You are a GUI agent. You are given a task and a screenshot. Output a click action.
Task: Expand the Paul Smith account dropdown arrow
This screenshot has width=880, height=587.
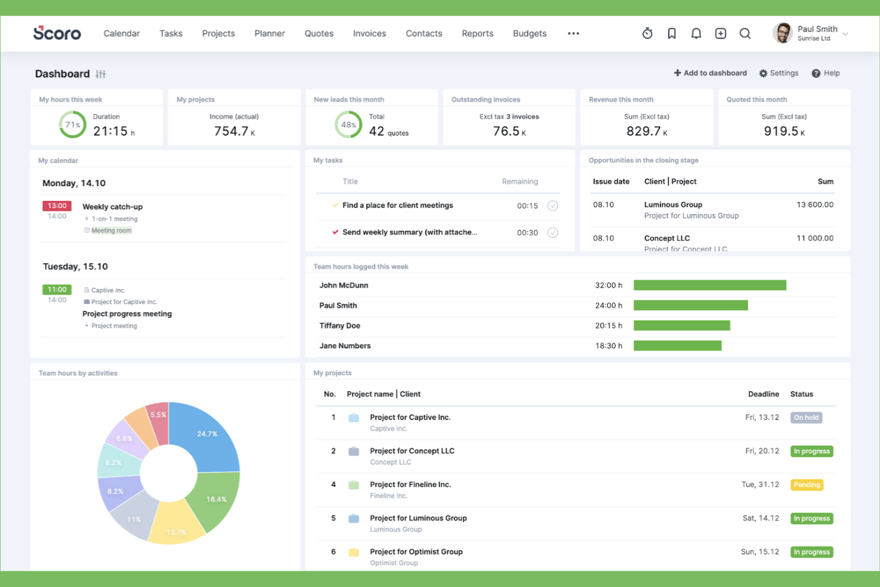[x=845, y=34]
